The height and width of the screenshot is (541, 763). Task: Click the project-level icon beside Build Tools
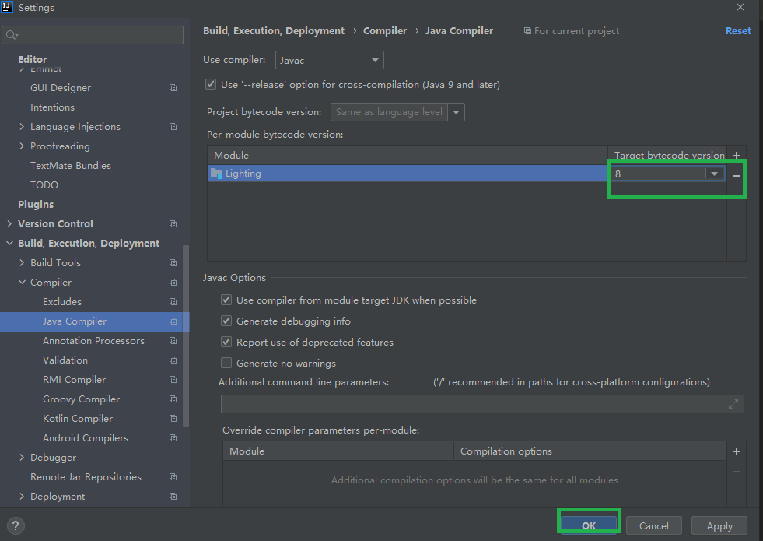point(173,263)
